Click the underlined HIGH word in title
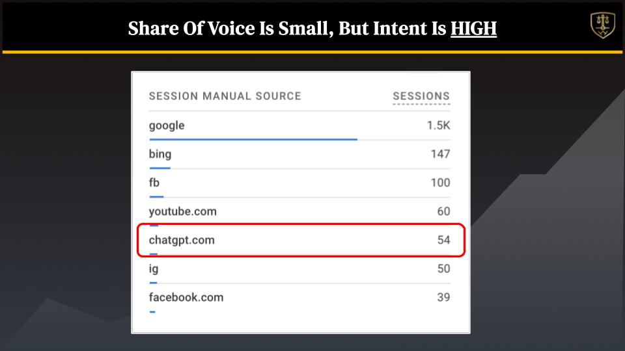Image resolution: width=625 pixels, height=351 pixels. (473, 29)
